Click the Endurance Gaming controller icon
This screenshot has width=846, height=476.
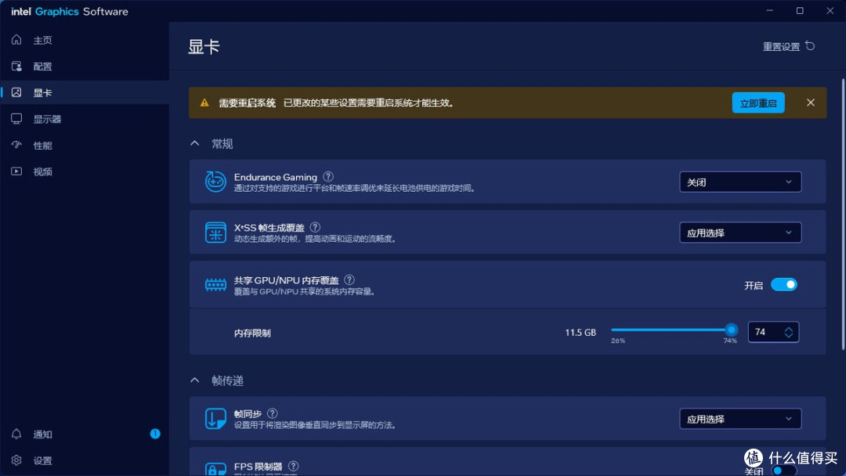(215, 182)
